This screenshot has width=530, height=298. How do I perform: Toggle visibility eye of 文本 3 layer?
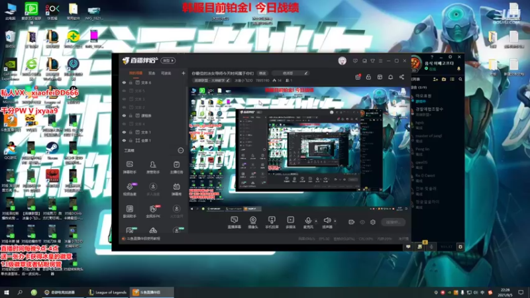pos(124,99)
